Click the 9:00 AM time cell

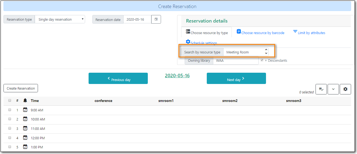click(x=37, y=110)
